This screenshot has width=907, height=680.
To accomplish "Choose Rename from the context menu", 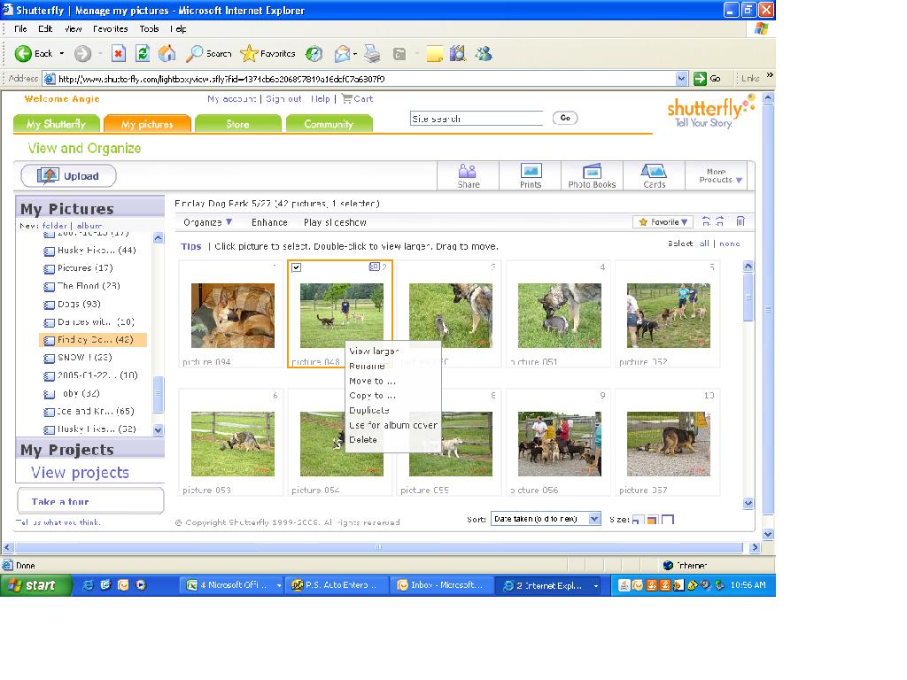I will click(x=367, y=366).
